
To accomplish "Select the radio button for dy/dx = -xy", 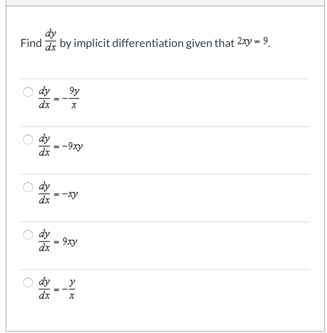I will [x=28, y=187].
